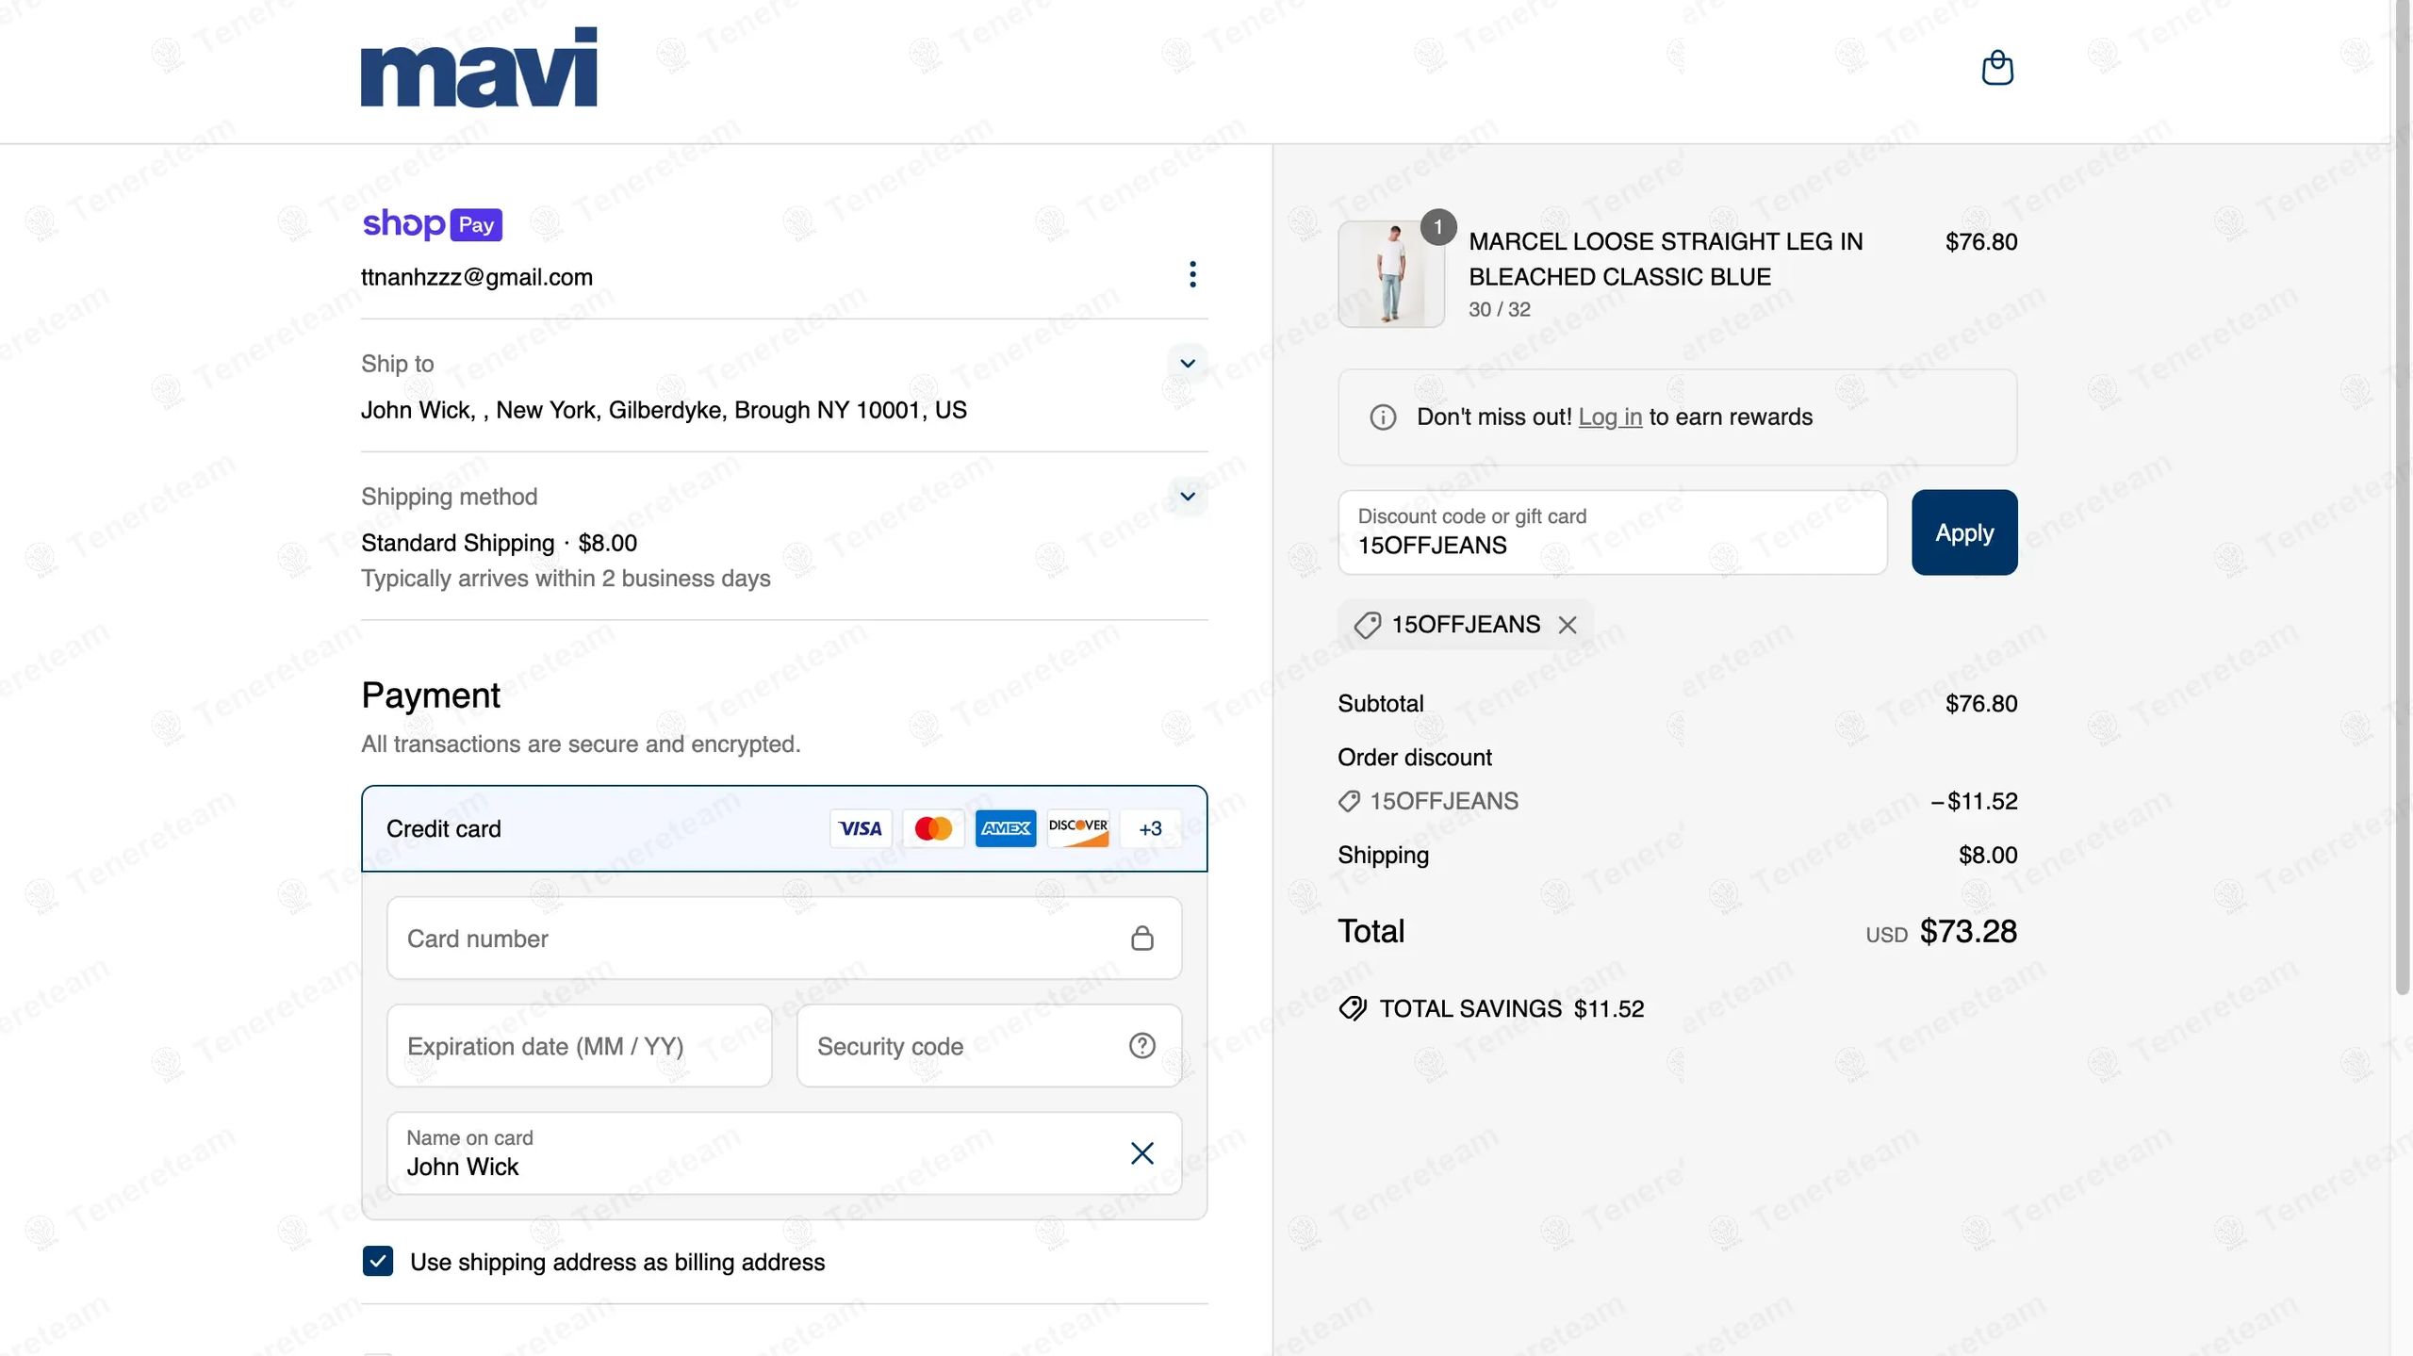Click the $73.28 total amount
The image size is (2413, 1356).
pyautogui.click(x=1968, y=931)
